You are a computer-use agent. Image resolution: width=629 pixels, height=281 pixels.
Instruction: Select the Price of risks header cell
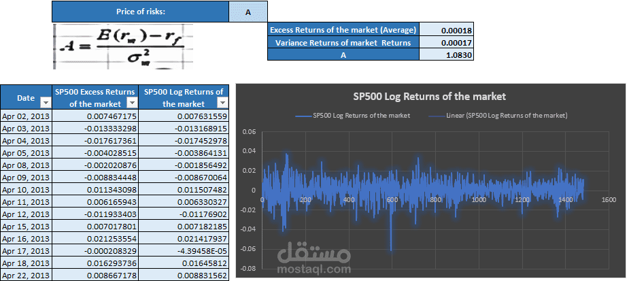click(x=140, y=12)
